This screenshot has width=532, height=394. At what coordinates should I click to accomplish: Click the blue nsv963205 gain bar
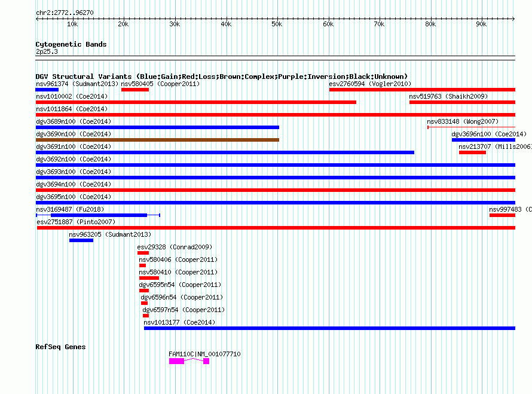tap(81, 240)
